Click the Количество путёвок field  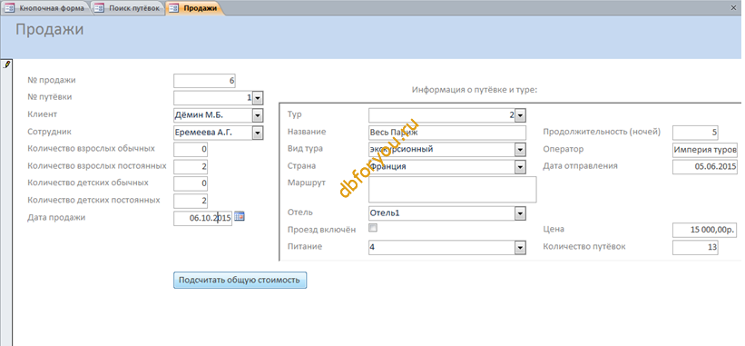pyautogui.click(x=696, y=248)
